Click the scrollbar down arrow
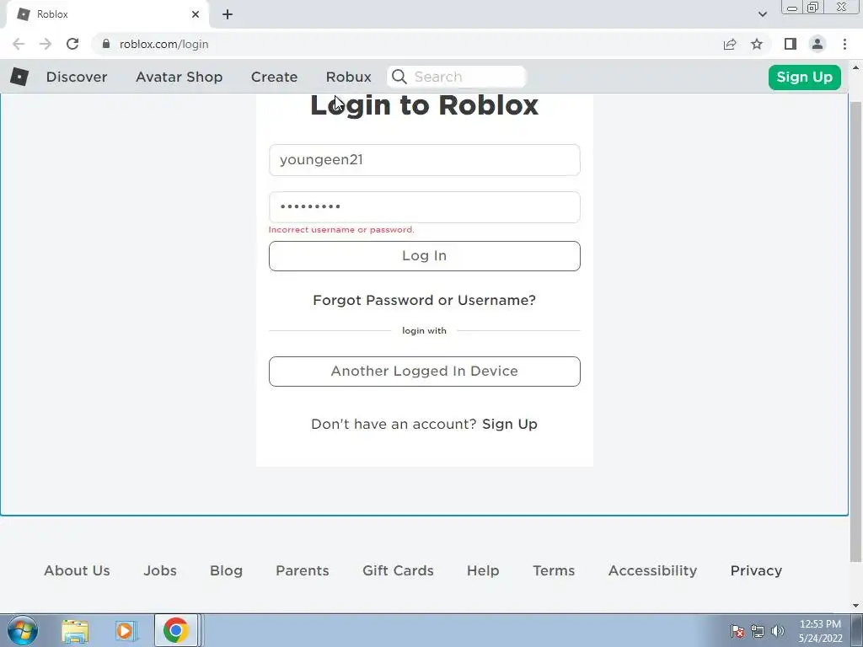Screen dimensions: 863x647 pyautogui.click(x=855, y=607)
